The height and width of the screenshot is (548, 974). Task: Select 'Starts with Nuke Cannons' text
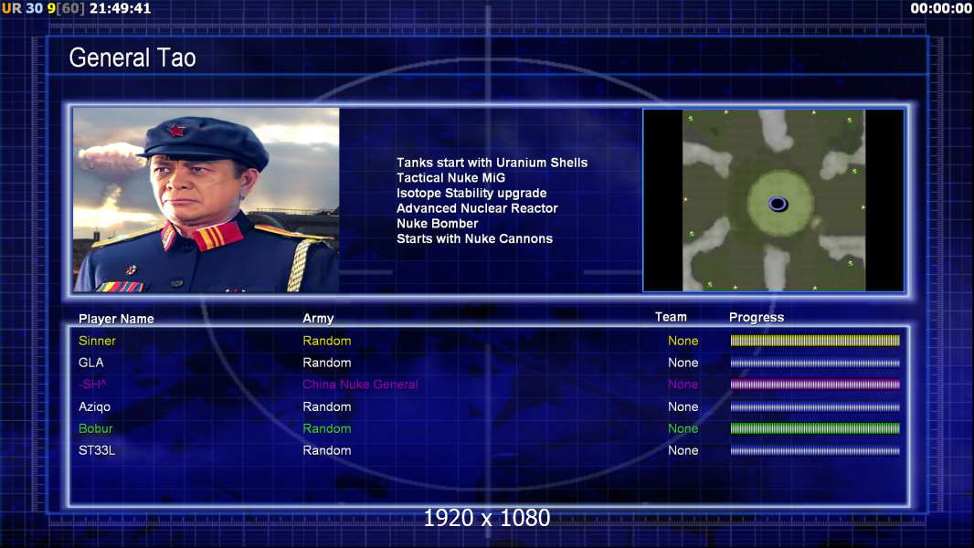coord(474,239)
